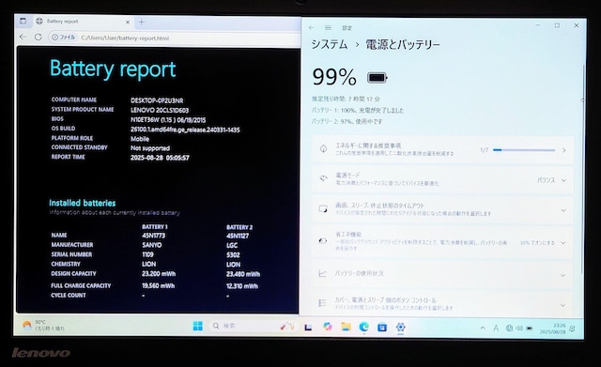Image resolution: width=601 pixels, height=367 pixels.
Task: Launch Microsoft Edge from the taskbar
Action: [x=363, y=327]
